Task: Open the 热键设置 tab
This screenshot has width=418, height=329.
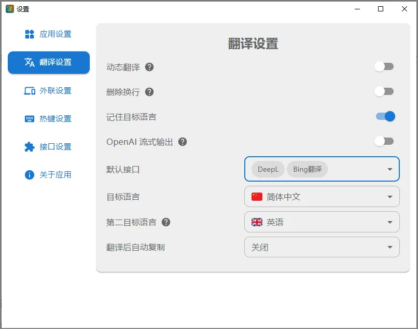Action: tap(49, 119)
